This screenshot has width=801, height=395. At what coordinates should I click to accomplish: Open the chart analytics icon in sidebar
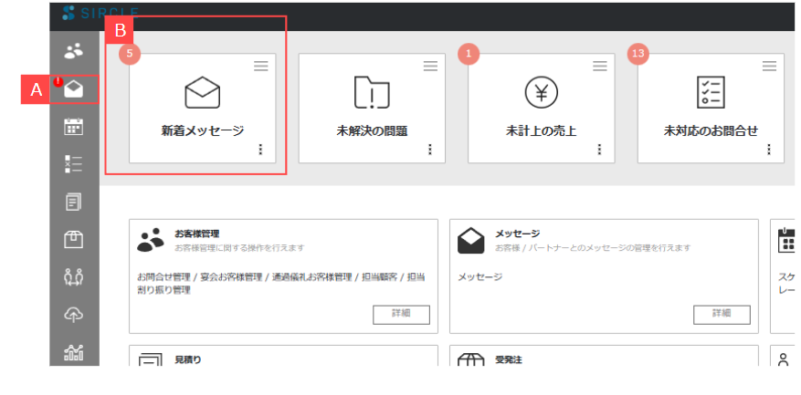pyautogui.click(x=74, y=352)
